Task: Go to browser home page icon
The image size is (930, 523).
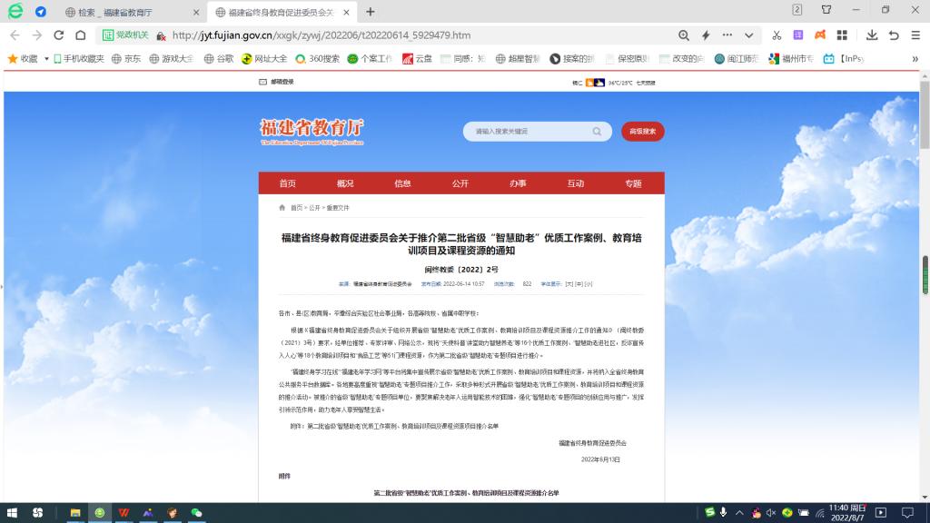Action: click(81, 35)
